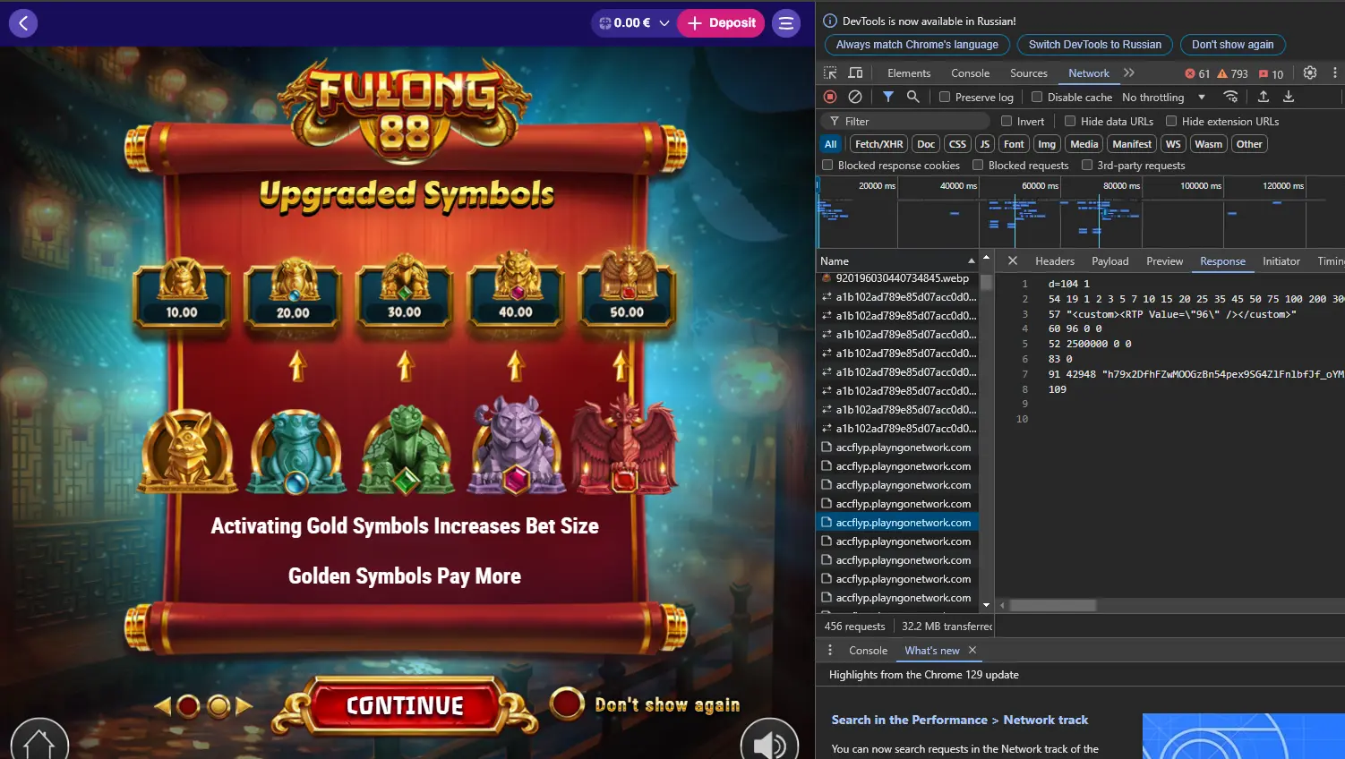Open Headers tab of request

[x=1055, y=261]
